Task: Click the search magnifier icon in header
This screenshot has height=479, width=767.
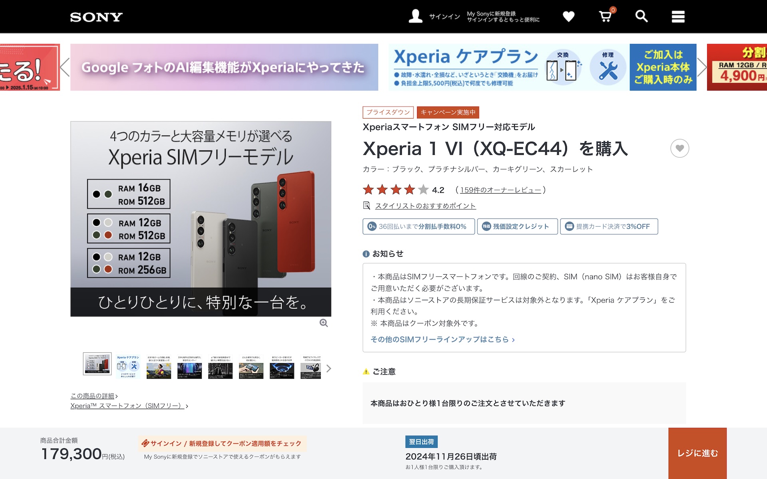Action: tap(641, 16)
